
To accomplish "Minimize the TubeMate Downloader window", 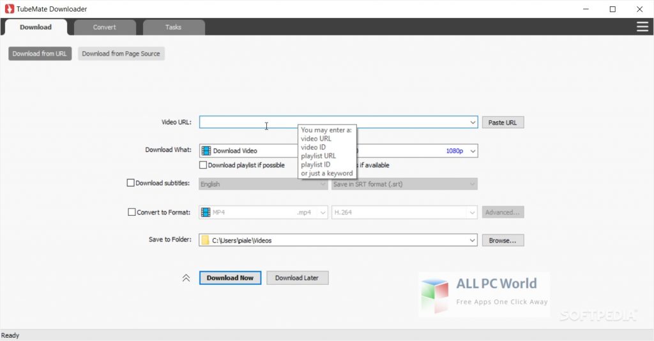I will click(586, 9).
